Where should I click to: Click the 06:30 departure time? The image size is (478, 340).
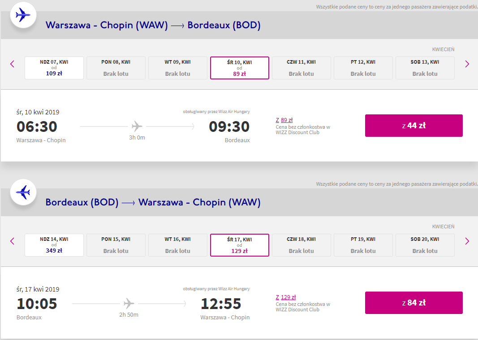tap(37, 126)
